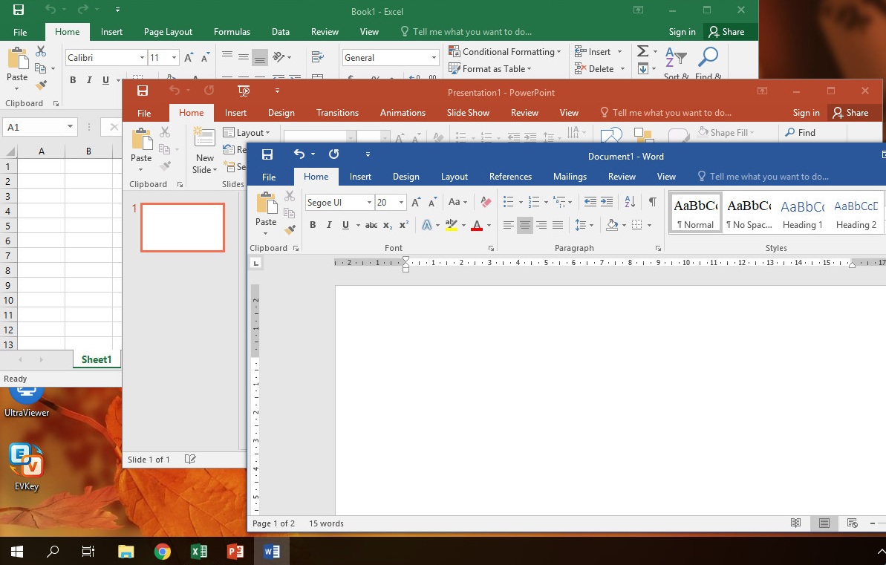Viewport: 886px width, 565px height.
Task: Open General number format dropdown in Excel
Action: pos(434,58)
